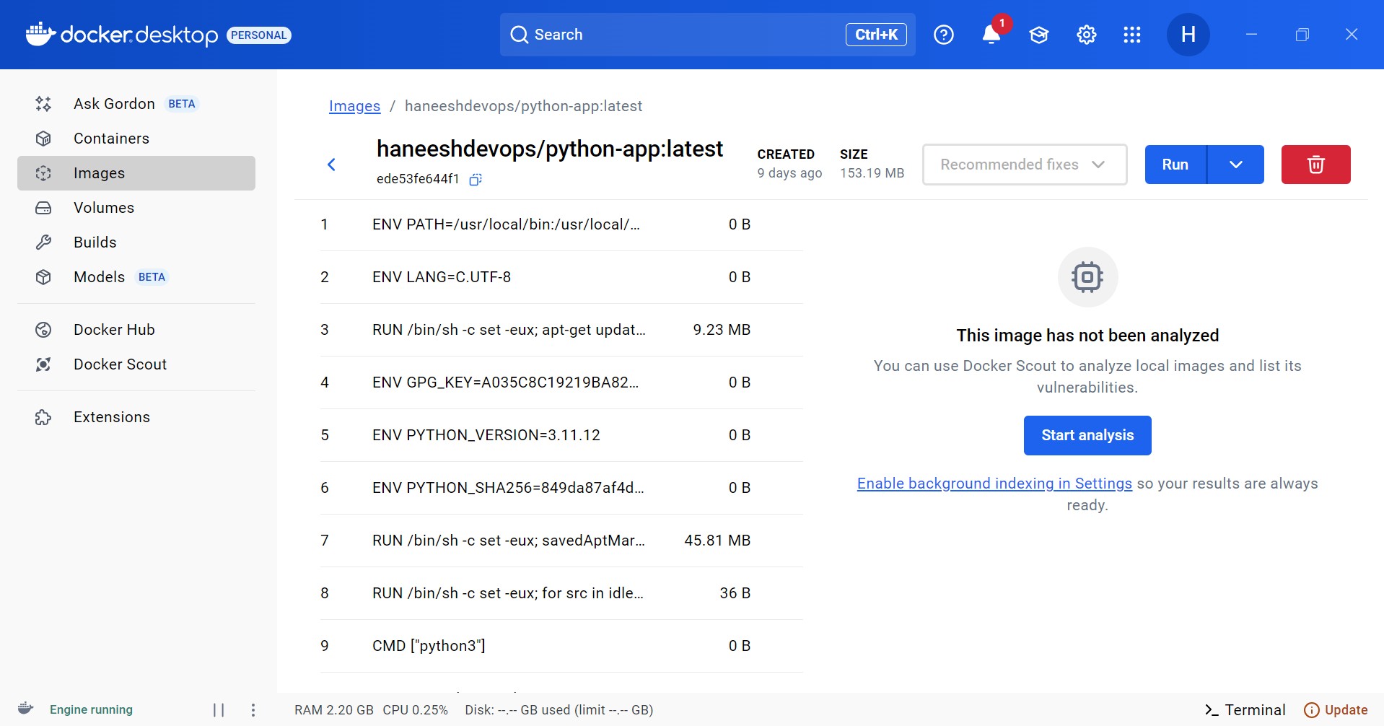This screenshot has width=1384, height=726.
Task: Open the Run button dropdown arrow
Action: [x=1235, y=165]
